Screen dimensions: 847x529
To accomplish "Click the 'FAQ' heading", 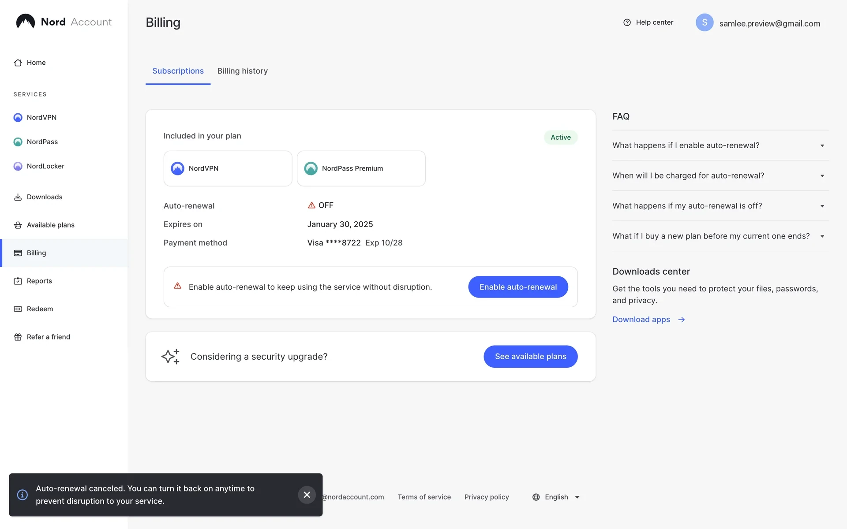I will click(x=621, y=116).
